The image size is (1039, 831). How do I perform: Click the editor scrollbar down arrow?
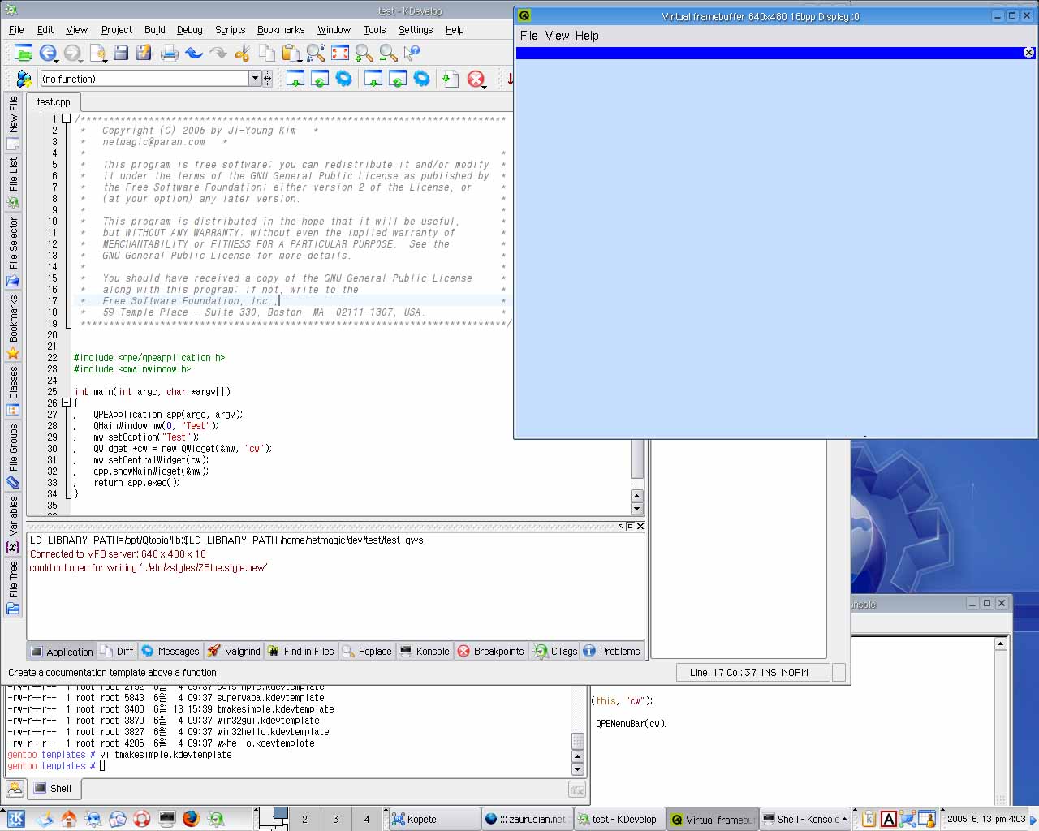[x=637, y=509]
